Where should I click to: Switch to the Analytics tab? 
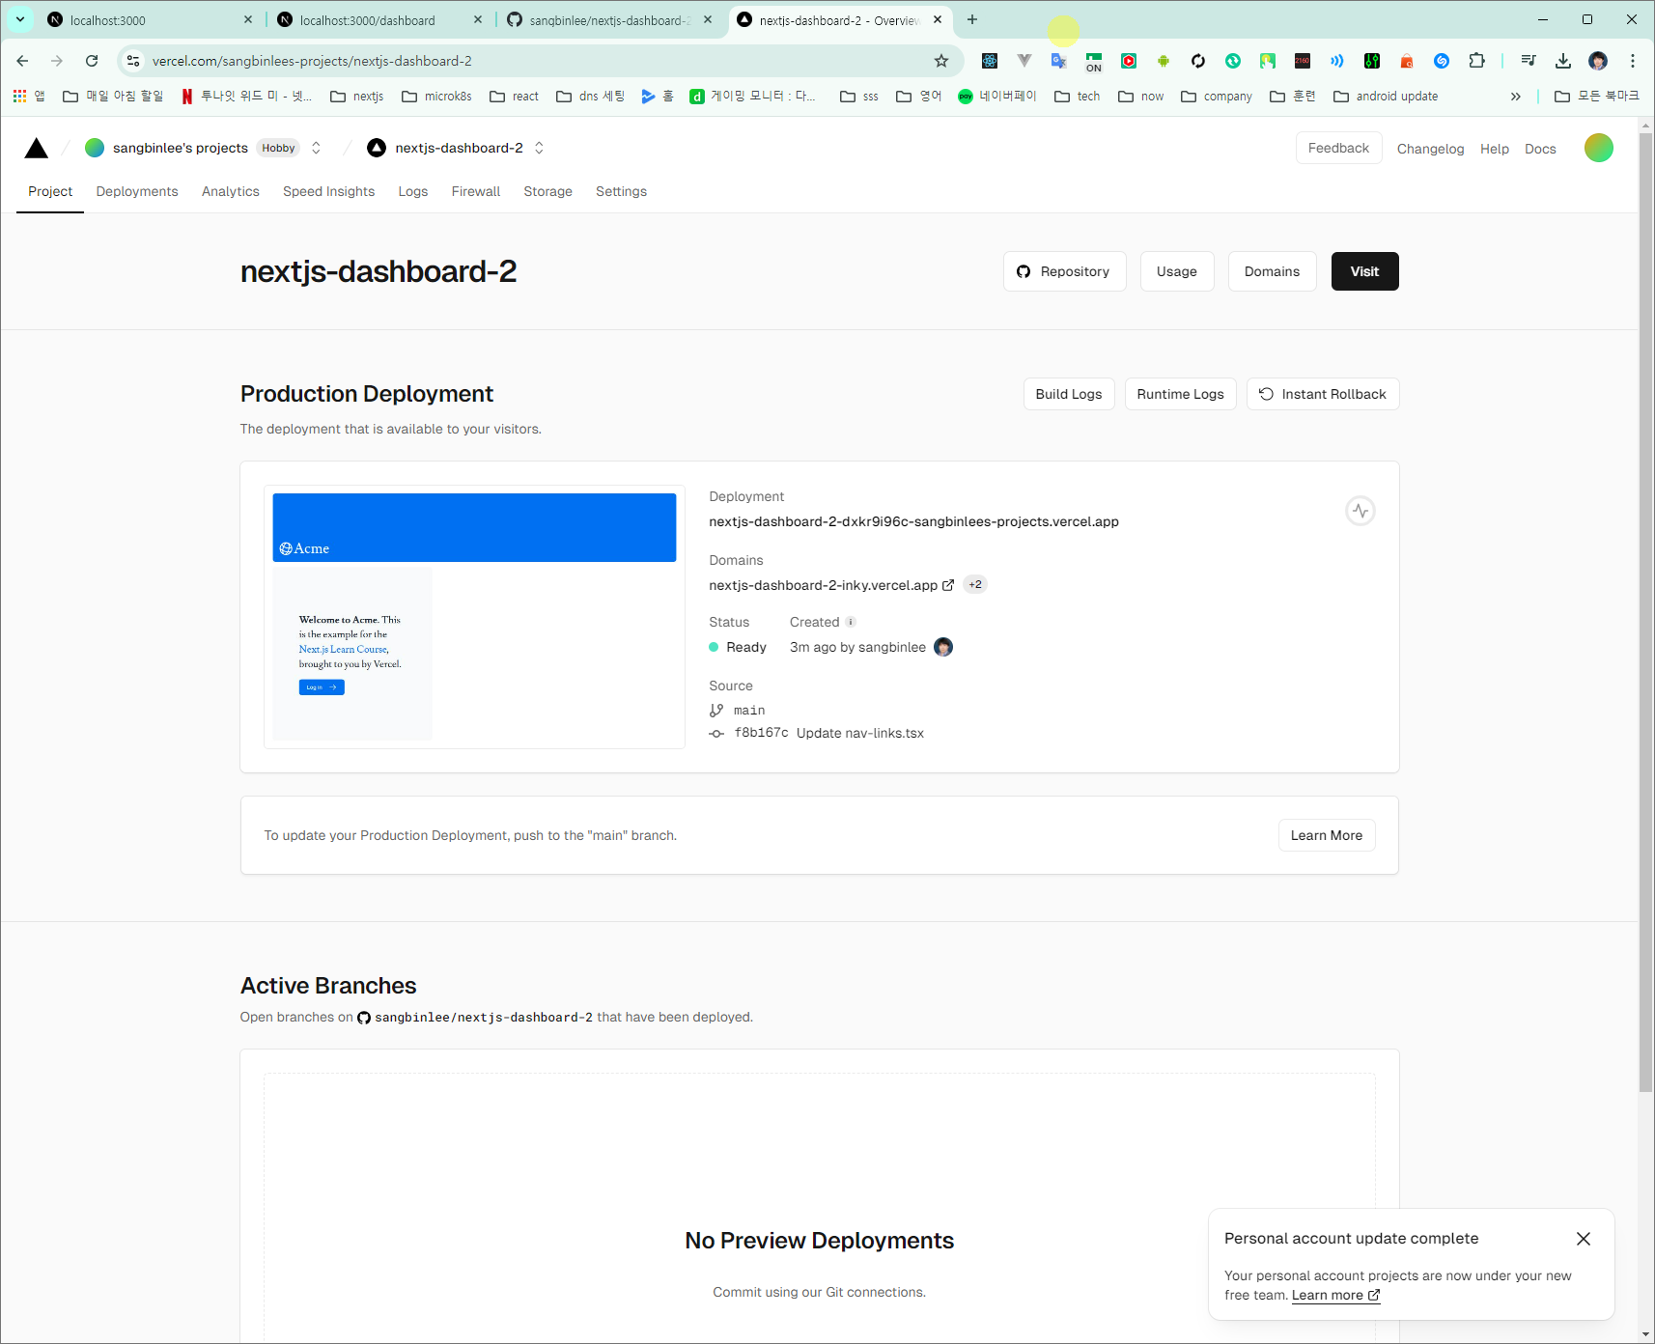(231, 191)
